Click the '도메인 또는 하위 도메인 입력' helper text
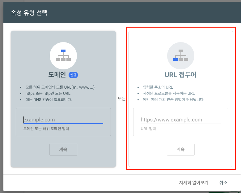Image resolution: width=241 pixels, height=193 pixels. click(46, 129)
